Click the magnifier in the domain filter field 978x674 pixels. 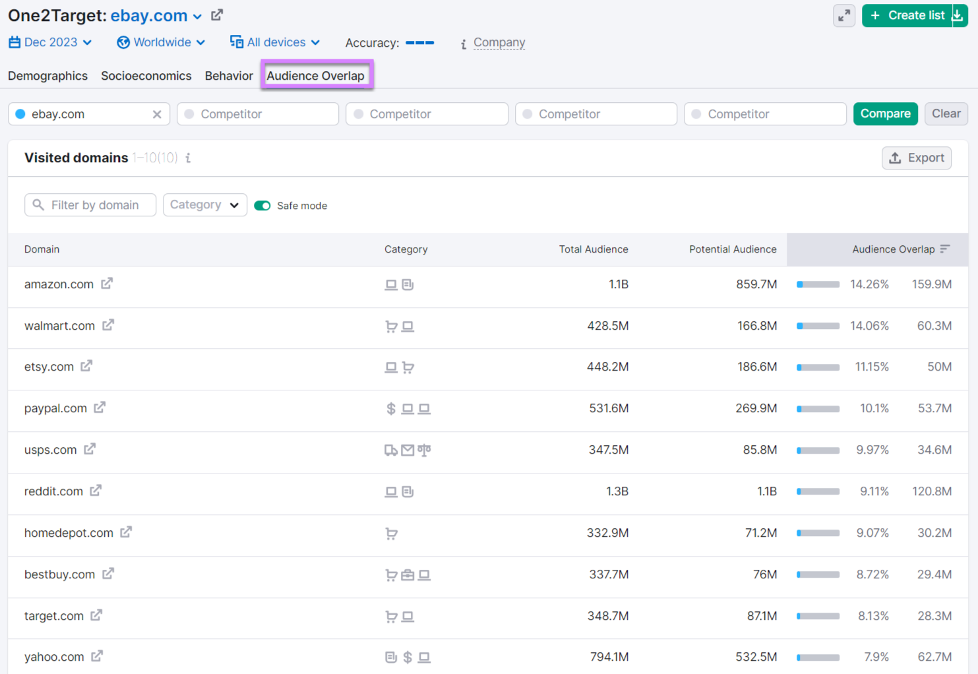[x=38, y=205]
